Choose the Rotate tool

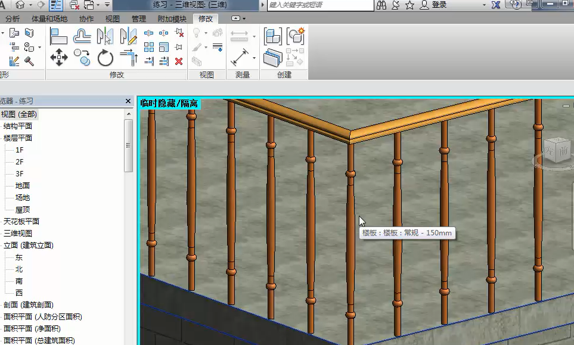coord(106,58)
